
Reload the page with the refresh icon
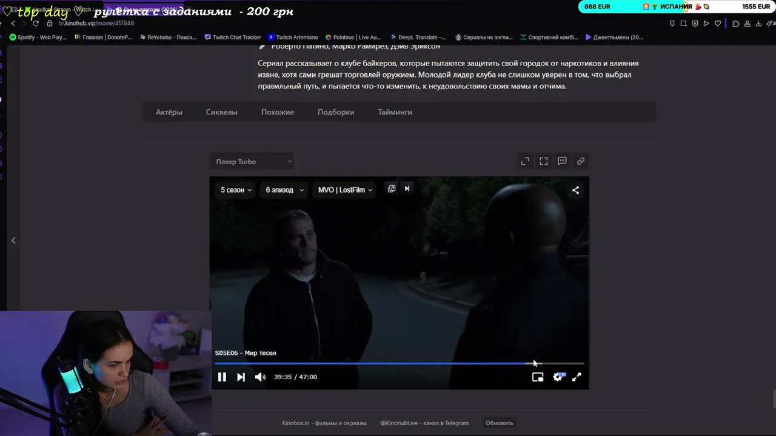(36, 24)
